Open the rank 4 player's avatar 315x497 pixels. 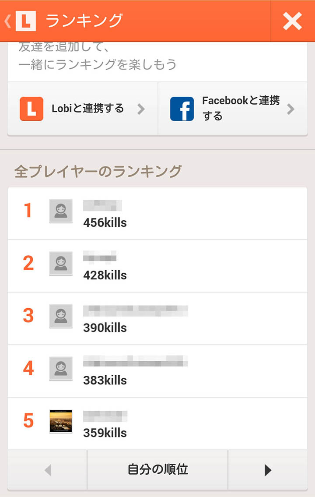pos(61,369)
